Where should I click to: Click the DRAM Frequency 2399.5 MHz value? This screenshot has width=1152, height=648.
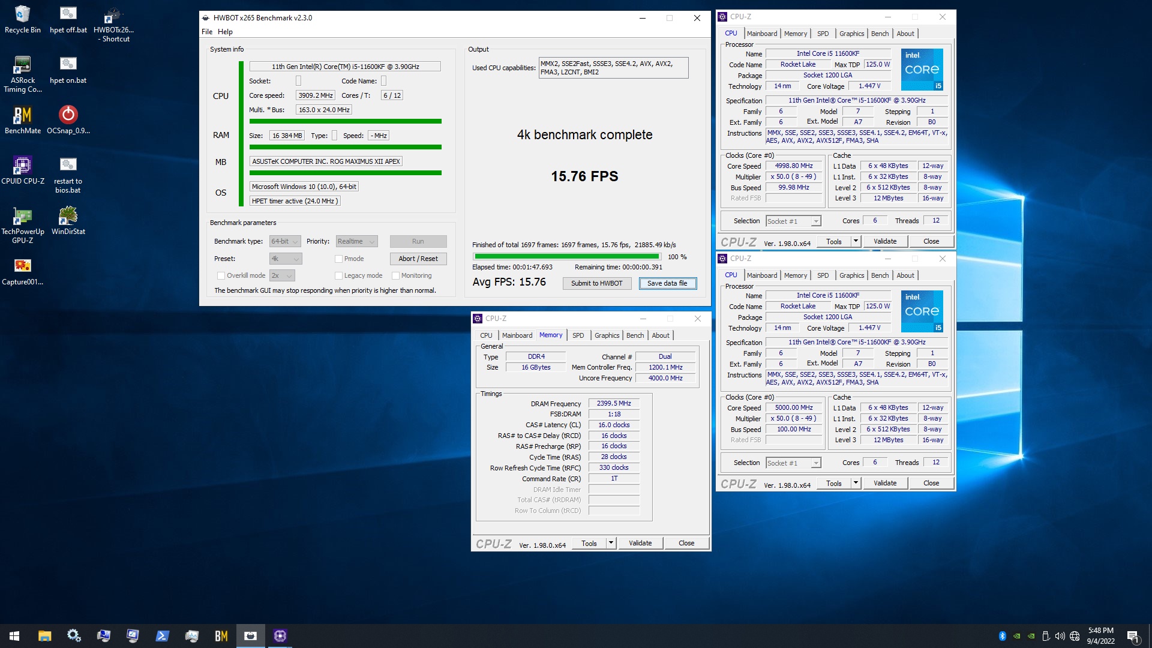614,404
